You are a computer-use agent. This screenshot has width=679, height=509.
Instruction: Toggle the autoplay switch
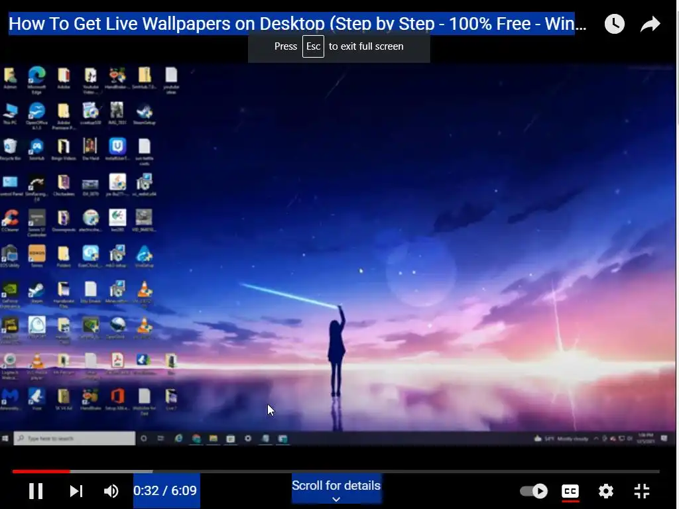tap(534, 491)
